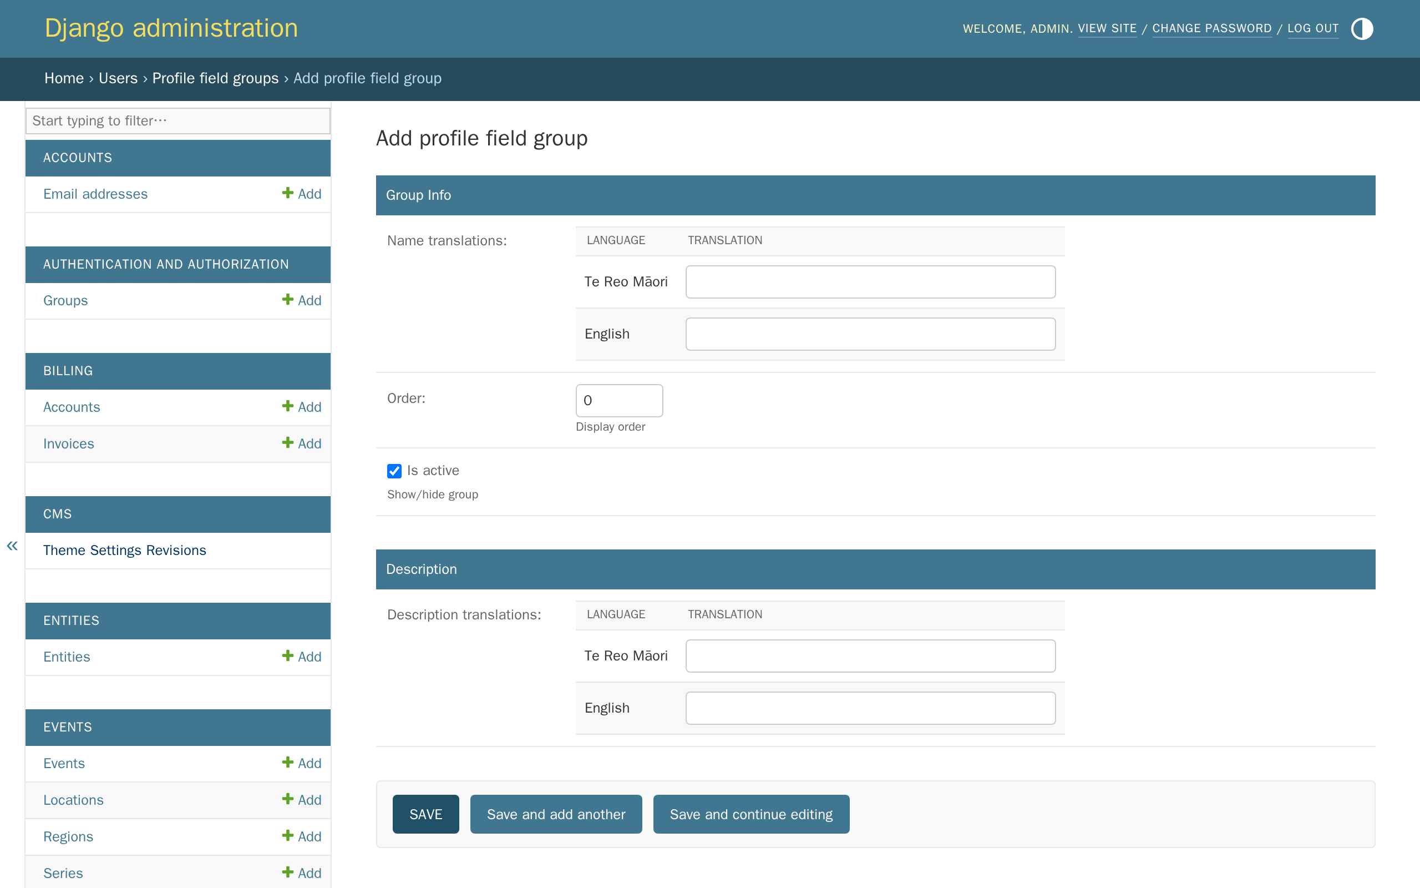Open Series in the sidebar
This screenshot has width=1420, height=888.
pos(63,874)
